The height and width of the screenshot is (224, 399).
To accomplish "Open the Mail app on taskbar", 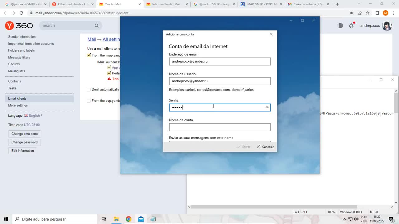I will pyautogui.click(x=141, y=219).
